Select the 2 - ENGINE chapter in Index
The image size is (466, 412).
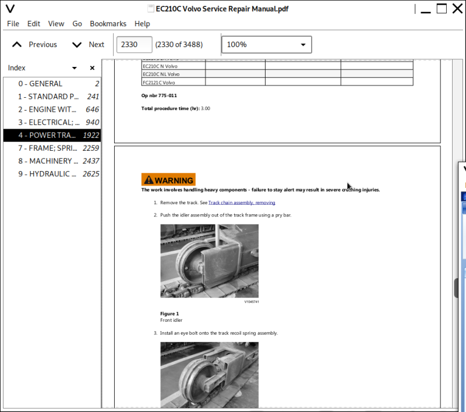click(x=50, y=109)
